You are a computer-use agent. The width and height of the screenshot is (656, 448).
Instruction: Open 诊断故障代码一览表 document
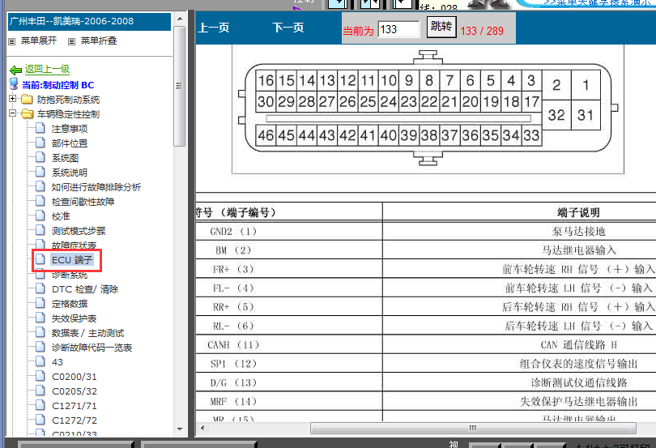[92, 348]
